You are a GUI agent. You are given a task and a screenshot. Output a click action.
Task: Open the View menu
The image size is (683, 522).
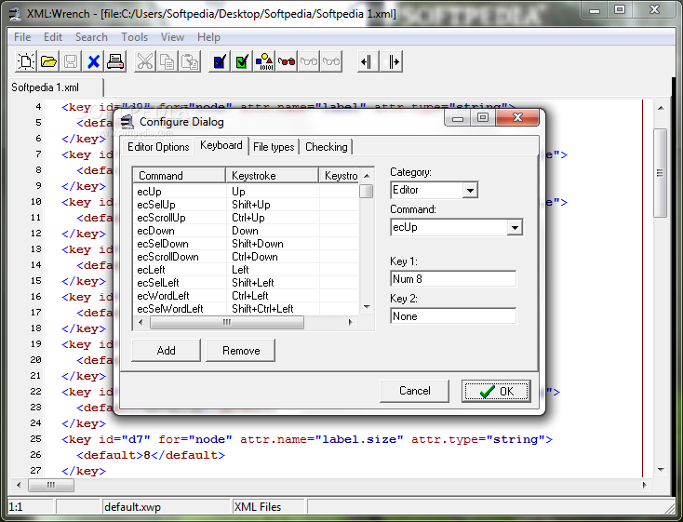172,37
